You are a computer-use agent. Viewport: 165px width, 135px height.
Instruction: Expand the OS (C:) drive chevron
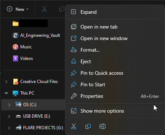[x=9, y=105]
